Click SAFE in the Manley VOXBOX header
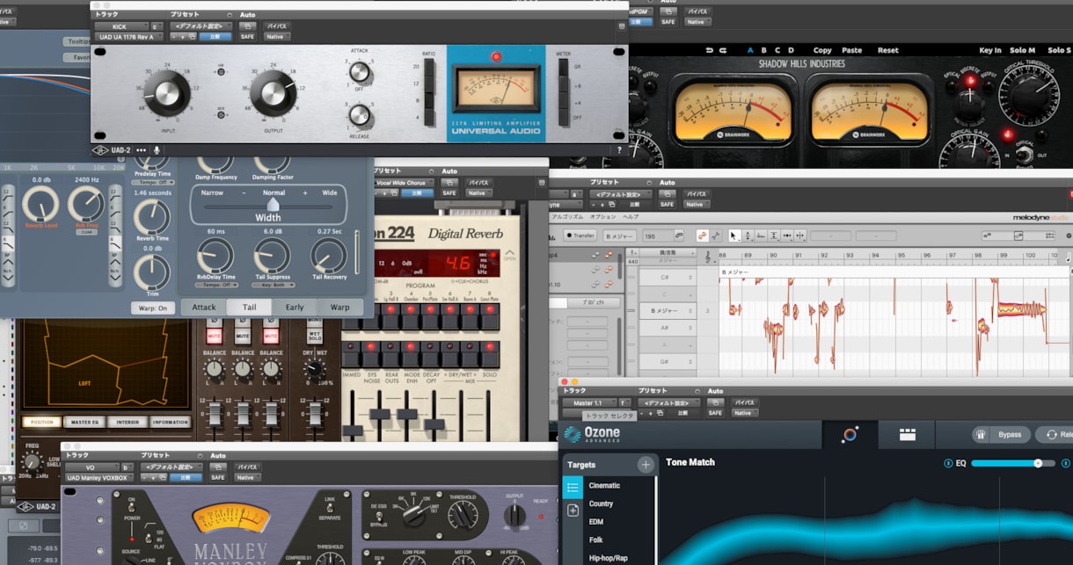The height and width of the screenshot is (565, 1073). pyautogui.click(x=218, y=477)
